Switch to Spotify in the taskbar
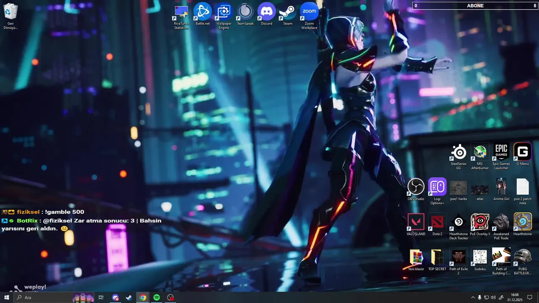The width and height of the screenshot is (539, 303). click(157, 298)
